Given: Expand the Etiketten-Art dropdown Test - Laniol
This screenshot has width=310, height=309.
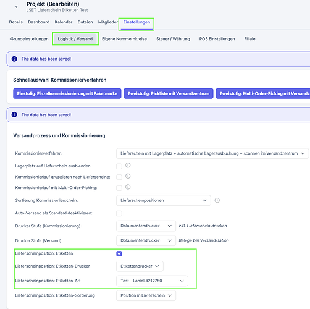Looking at the screenshot, I should 152,281.
